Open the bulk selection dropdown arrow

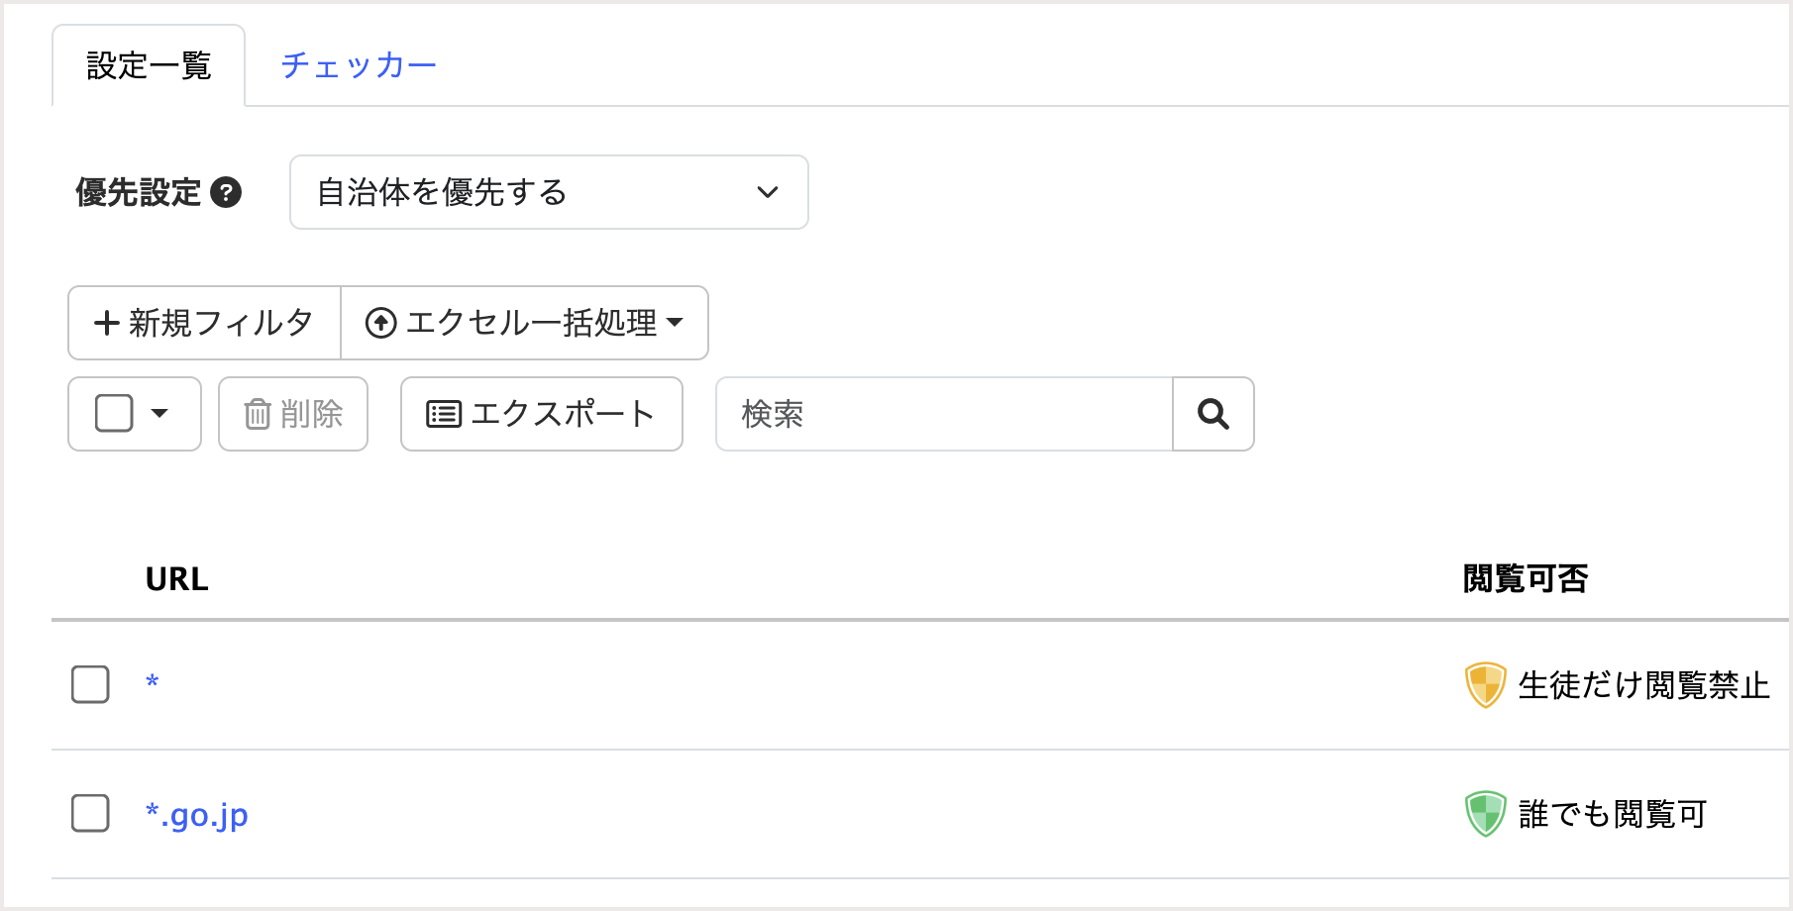pos(159,414)
